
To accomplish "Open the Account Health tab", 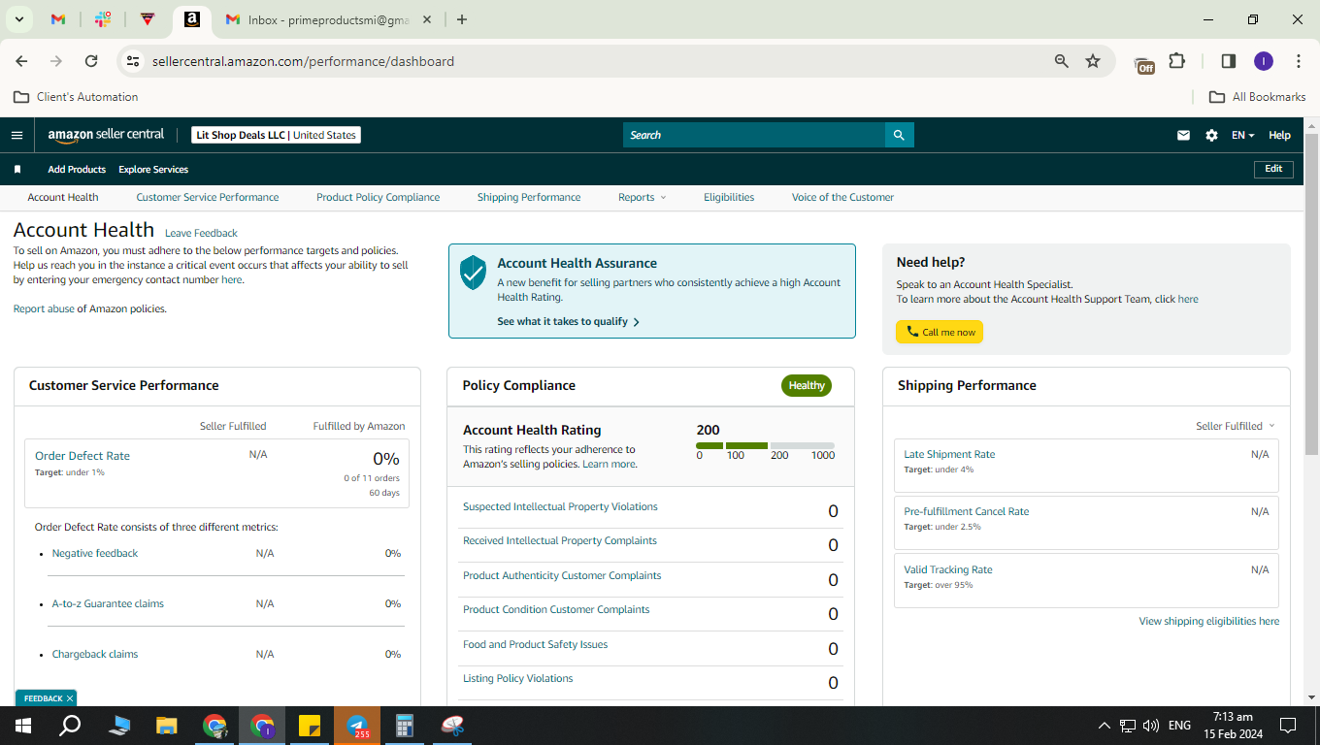I will [63, 197].
